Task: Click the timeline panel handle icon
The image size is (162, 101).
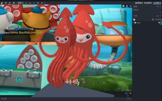Action: [128, 99]
